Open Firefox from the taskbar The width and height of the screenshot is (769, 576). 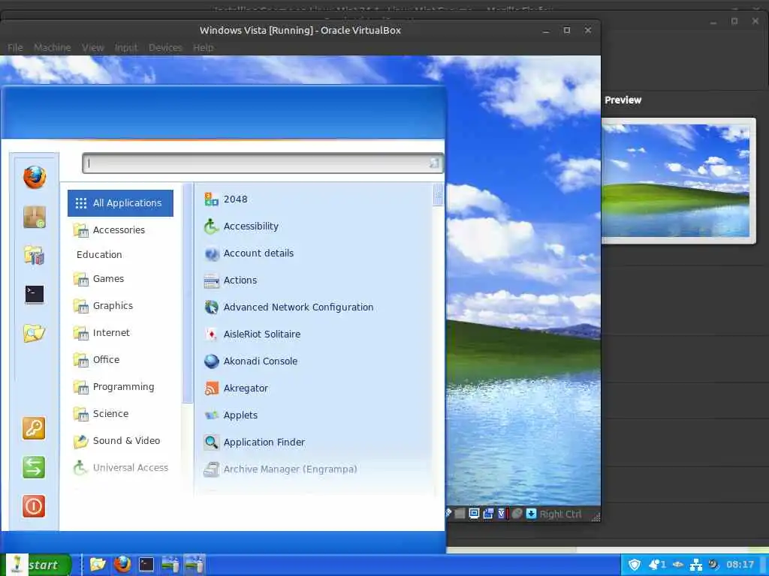[x=122, y=565]
